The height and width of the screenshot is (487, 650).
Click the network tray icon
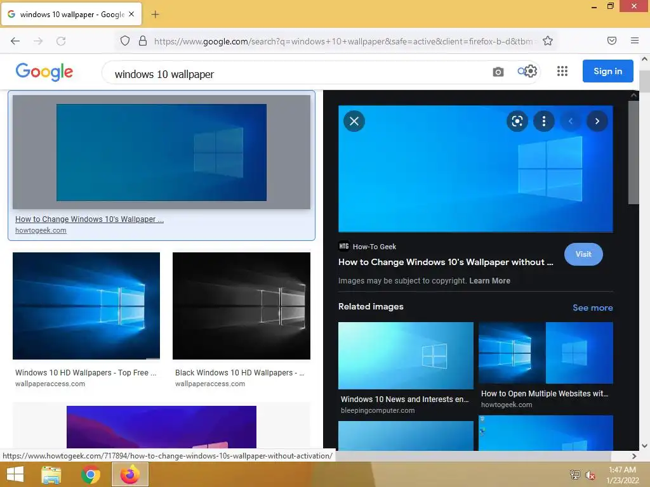point(575,474)
